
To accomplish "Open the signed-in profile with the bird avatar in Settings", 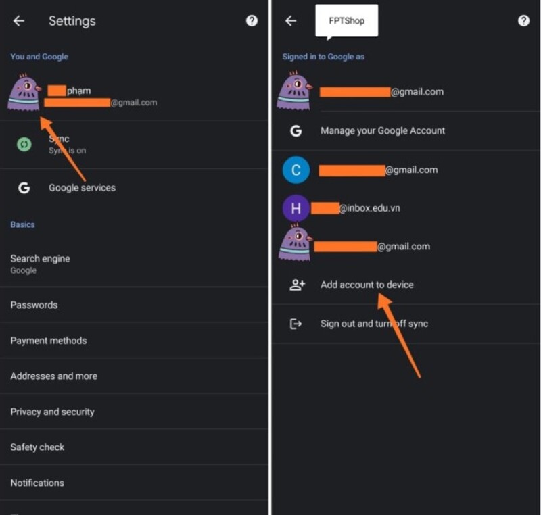I will point(134,93).
